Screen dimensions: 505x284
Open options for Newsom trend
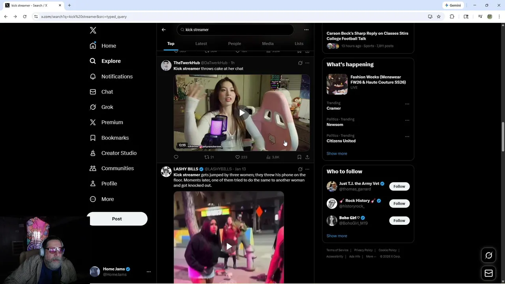(x=407, y=120)
